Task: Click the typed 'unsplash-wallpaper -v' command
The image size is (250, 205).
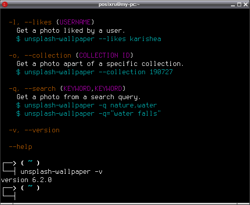Action: coord(62,172)
